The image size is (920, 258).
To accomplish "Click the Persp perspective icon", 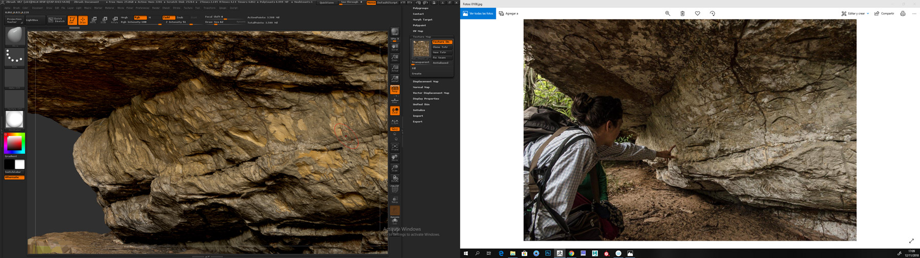I will tap(395, 90).
